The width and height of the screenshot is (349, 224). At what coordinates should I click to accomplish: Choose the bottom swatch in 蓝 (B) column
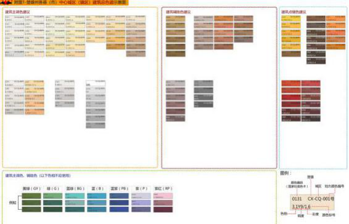coord(97,209)
